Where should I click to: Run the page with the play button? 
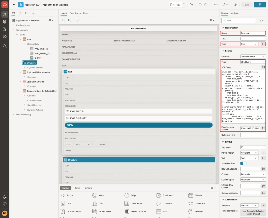point(260,5)
